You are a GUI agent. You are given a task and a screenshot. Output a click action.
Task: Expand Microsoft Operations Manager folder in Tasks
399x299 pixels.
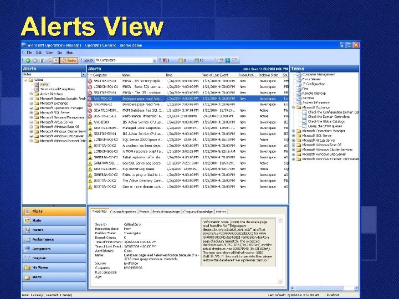tap(293, 131)
